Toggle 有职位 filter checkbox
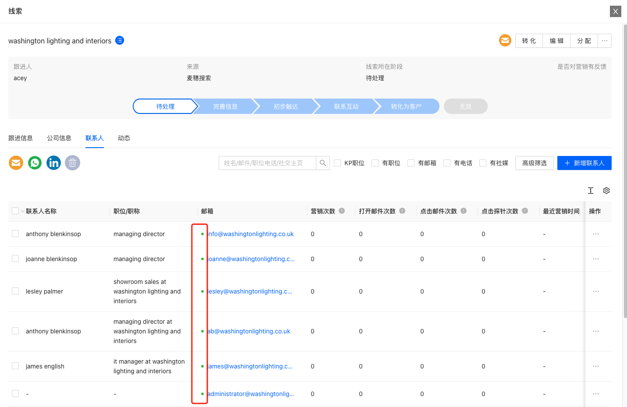The width and height of the screenshot is (627, 407). click(375, 163)
